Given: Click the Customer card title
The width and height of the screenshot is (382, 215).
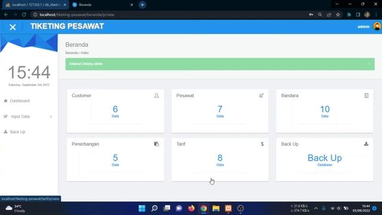Looking at the screenshot, I should (x=81, y=96).
